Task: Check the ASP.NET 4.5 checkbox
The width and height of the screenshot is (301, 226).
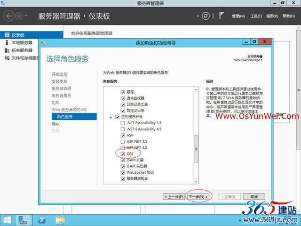Action: tap(123, 148)
